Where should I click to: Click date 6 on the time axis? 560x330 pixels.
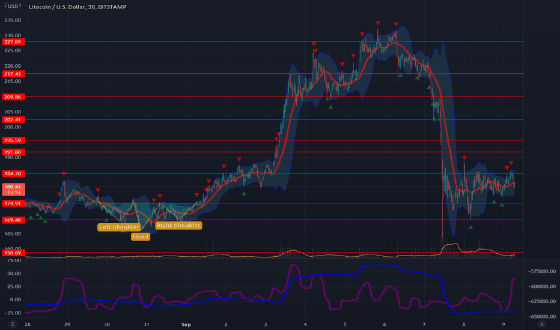[x=385, y=324]
